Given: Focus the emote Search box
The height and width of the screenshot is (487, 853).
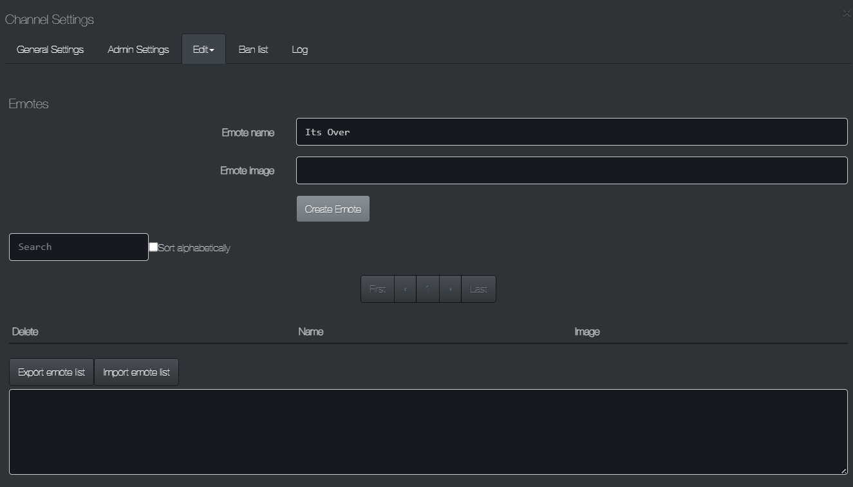Looking at the screenshot, I should click(79, 247).
